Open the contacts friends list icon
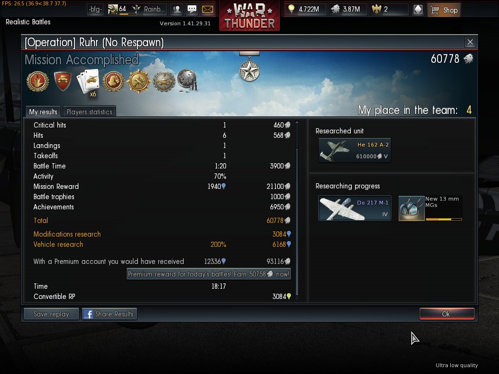This screenshot has height=374, width=499. 176,10
